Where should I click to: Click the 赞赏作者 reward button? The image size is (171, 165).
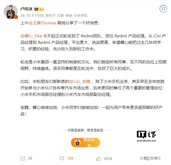click(85, 143)
